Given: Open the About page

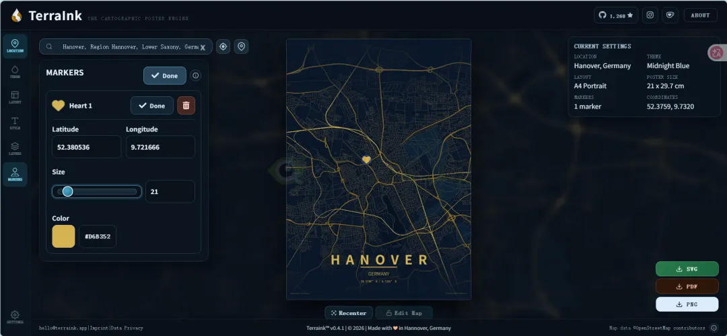Looking at the screenshot, I should (700, 15).
